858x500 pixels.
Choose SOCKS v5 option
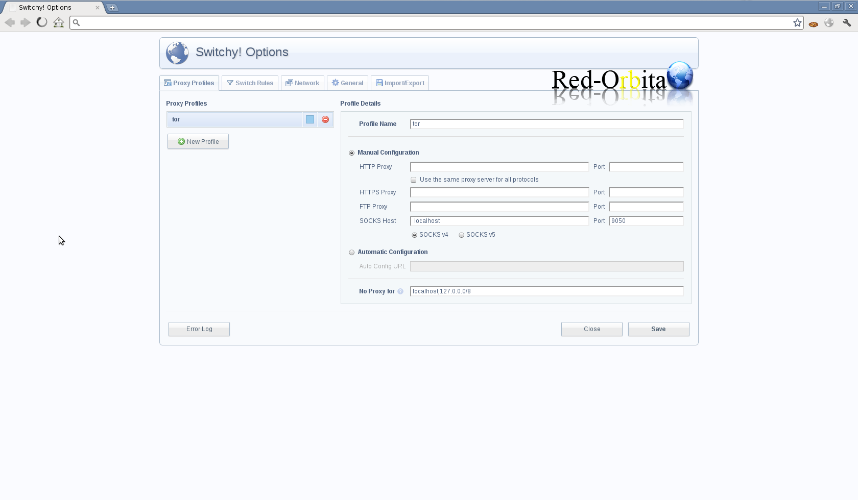pos(462,235)
